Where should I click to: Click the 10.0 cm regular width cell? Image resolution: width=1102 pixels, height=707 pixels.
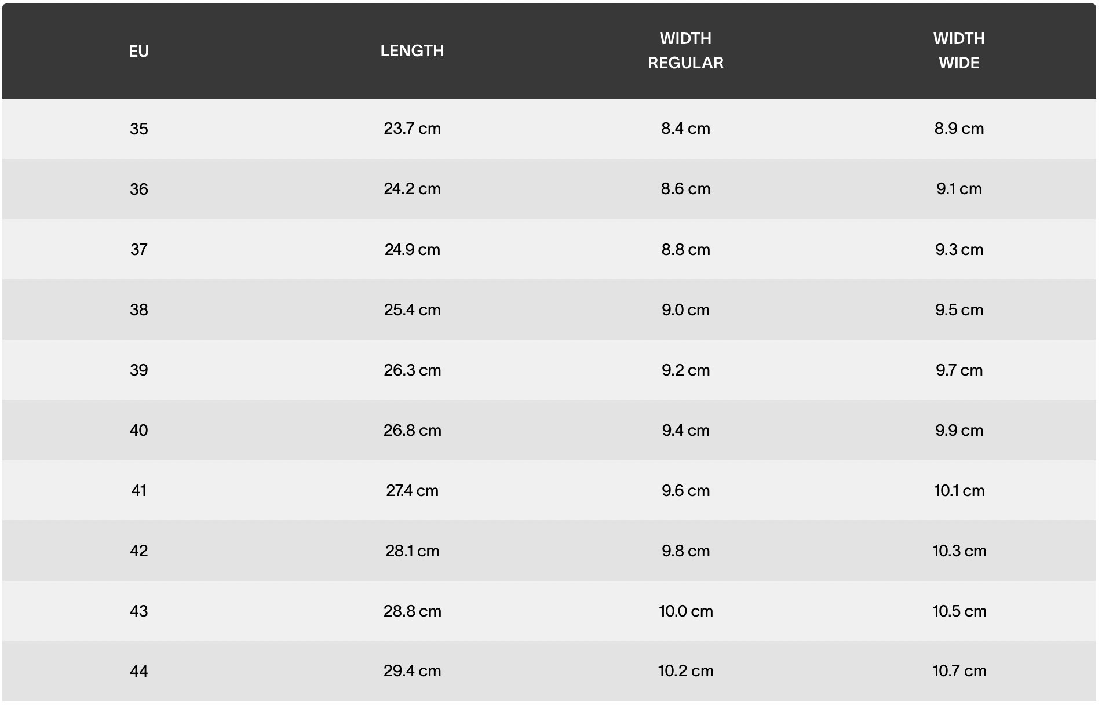[x=685, y=611]
